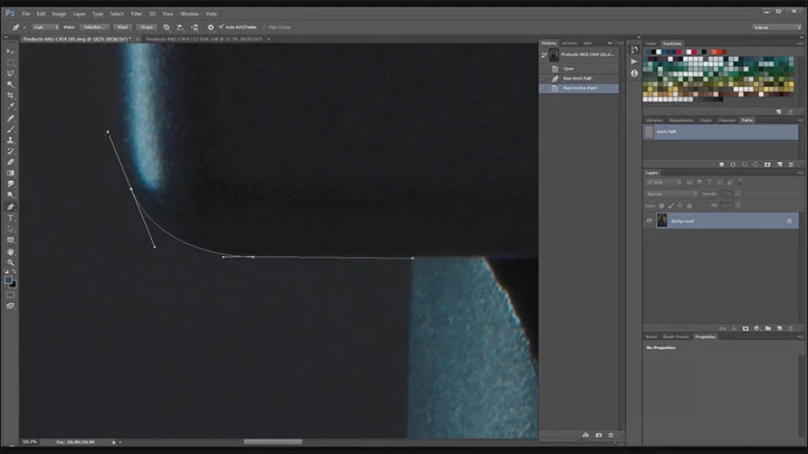Choose the Horizontal Type tool
Viewport: 808px width, 454px height.
click(10, 218)
